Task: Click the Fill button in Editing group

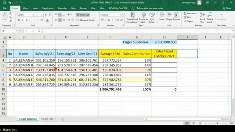Action: point(188,17)
